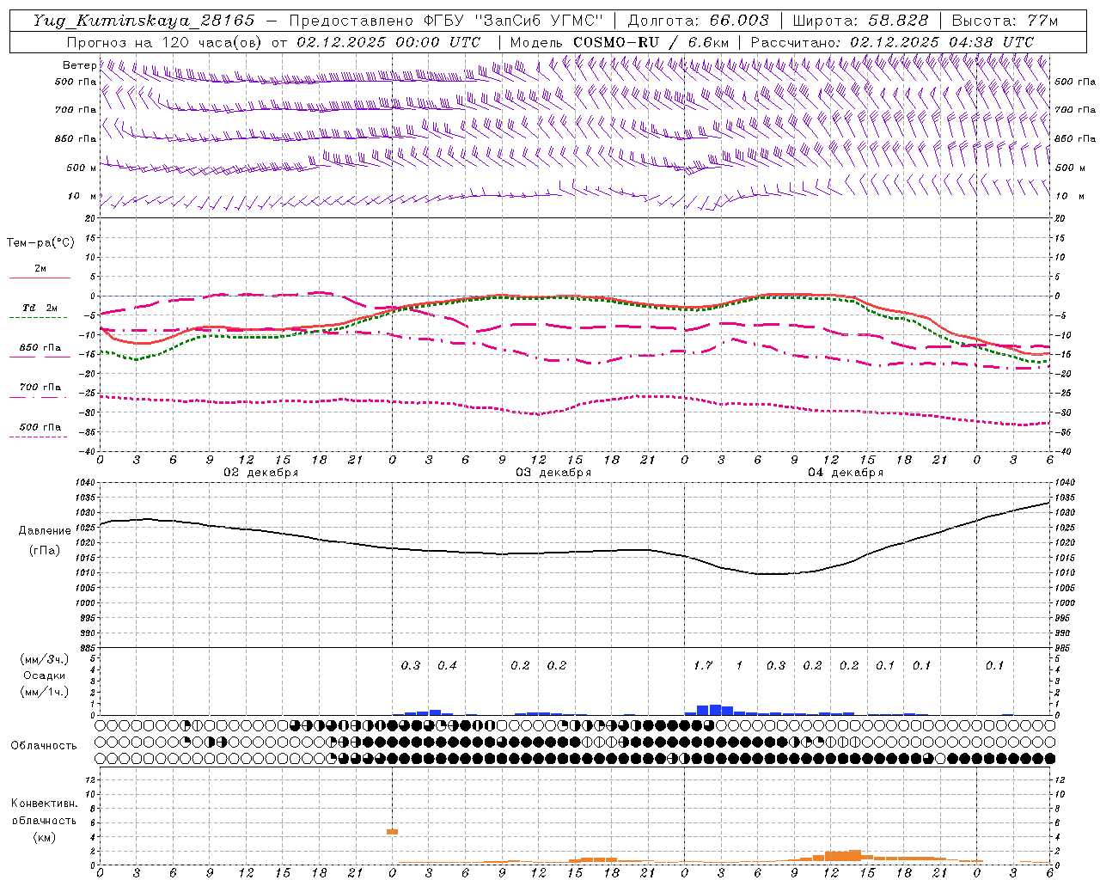Click the tallest blue precipitation bar on 04 декабря
The width and height of the screenshot is (1100, 880).
point(715,710)
